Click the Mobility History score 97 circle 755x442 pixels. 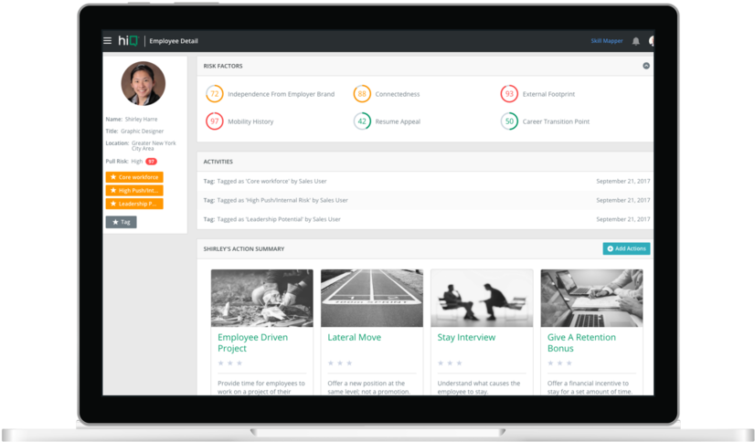tap(214, 121)
